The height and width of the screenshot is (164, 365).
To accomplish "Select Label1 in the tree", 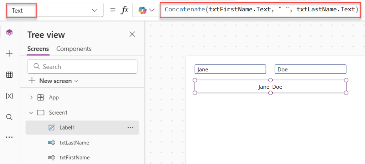I will [67, 127].
